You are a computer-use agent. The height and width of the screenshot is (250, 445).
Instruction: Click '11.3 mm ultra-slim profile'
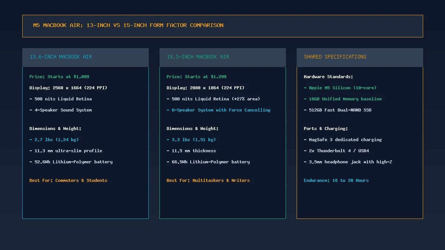pyautogui.click(x=66, y=151)
